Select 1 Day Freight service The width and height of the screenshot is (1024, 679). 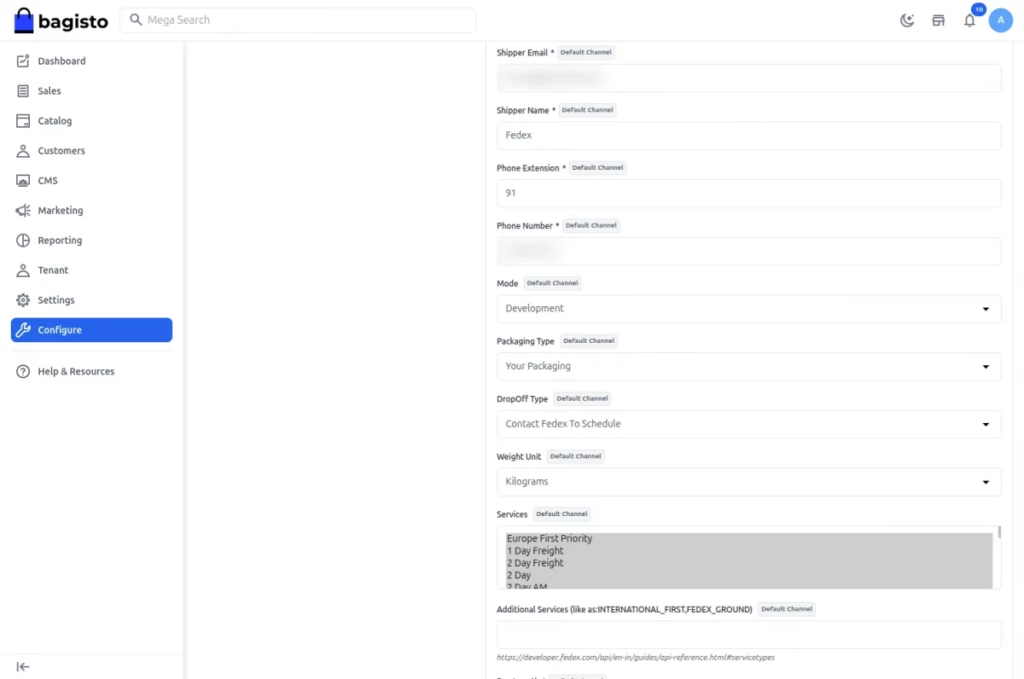pyautogui.click(x=748, y=551)
